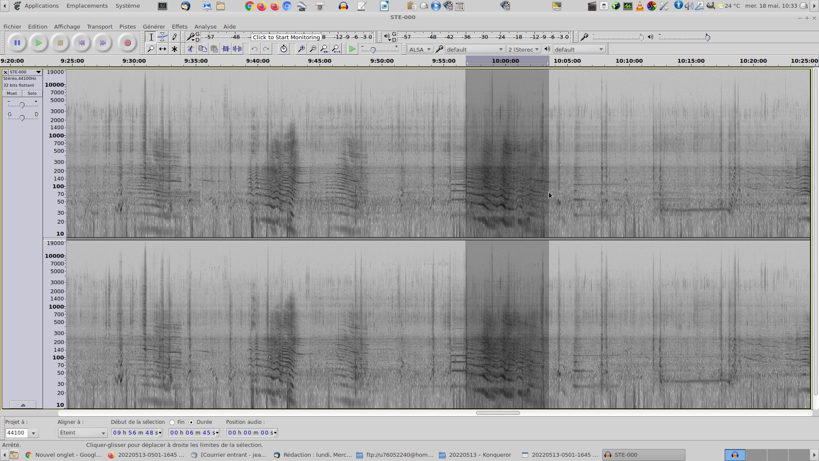Viewport: 819px width, 461px height.
Task: Choose the Time Shift tool
Action: click(x=163, y=49)
